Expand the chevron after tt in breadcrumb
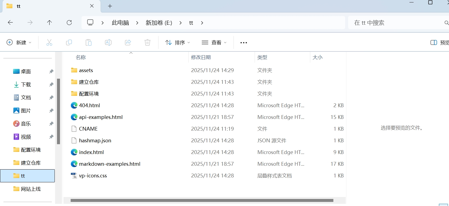449x206 pixels. pyautogui.click(x=202, y=23)
